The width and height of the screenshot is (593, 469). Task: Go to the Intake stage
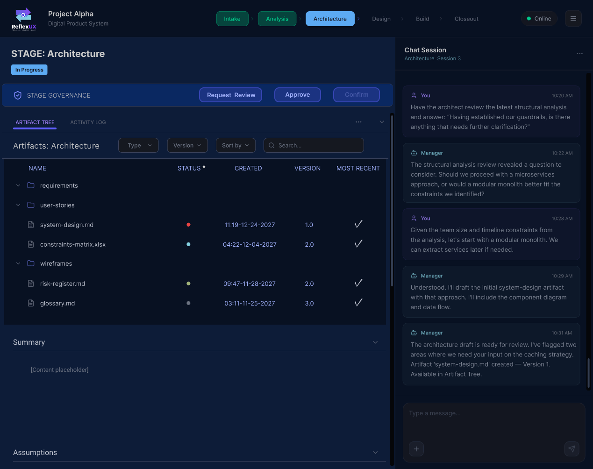(232, 19)
